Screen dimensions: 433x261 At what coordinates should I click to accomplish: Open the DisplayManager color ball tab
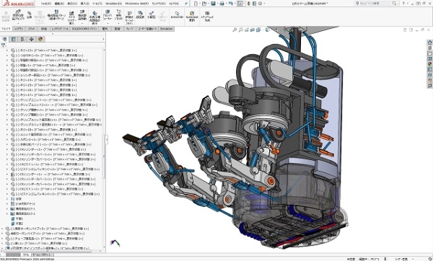[40, 39]
